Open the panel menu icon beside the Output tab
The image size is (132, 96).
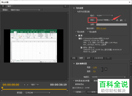tap(65, 6)
